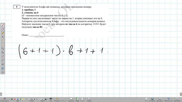The height and width of the screenshot is (102, 182).
Task: Open the OpenBoard menu button
Action: click(x=177, y=99)
